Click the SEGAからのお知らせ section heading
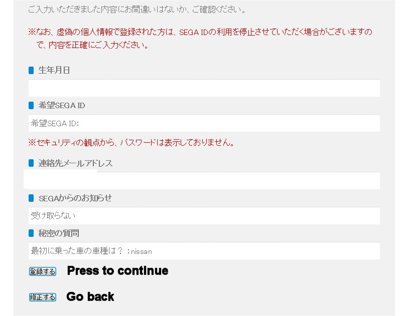Image resolution: width=403 pixels, height=316 pixels. pos(75,198)
